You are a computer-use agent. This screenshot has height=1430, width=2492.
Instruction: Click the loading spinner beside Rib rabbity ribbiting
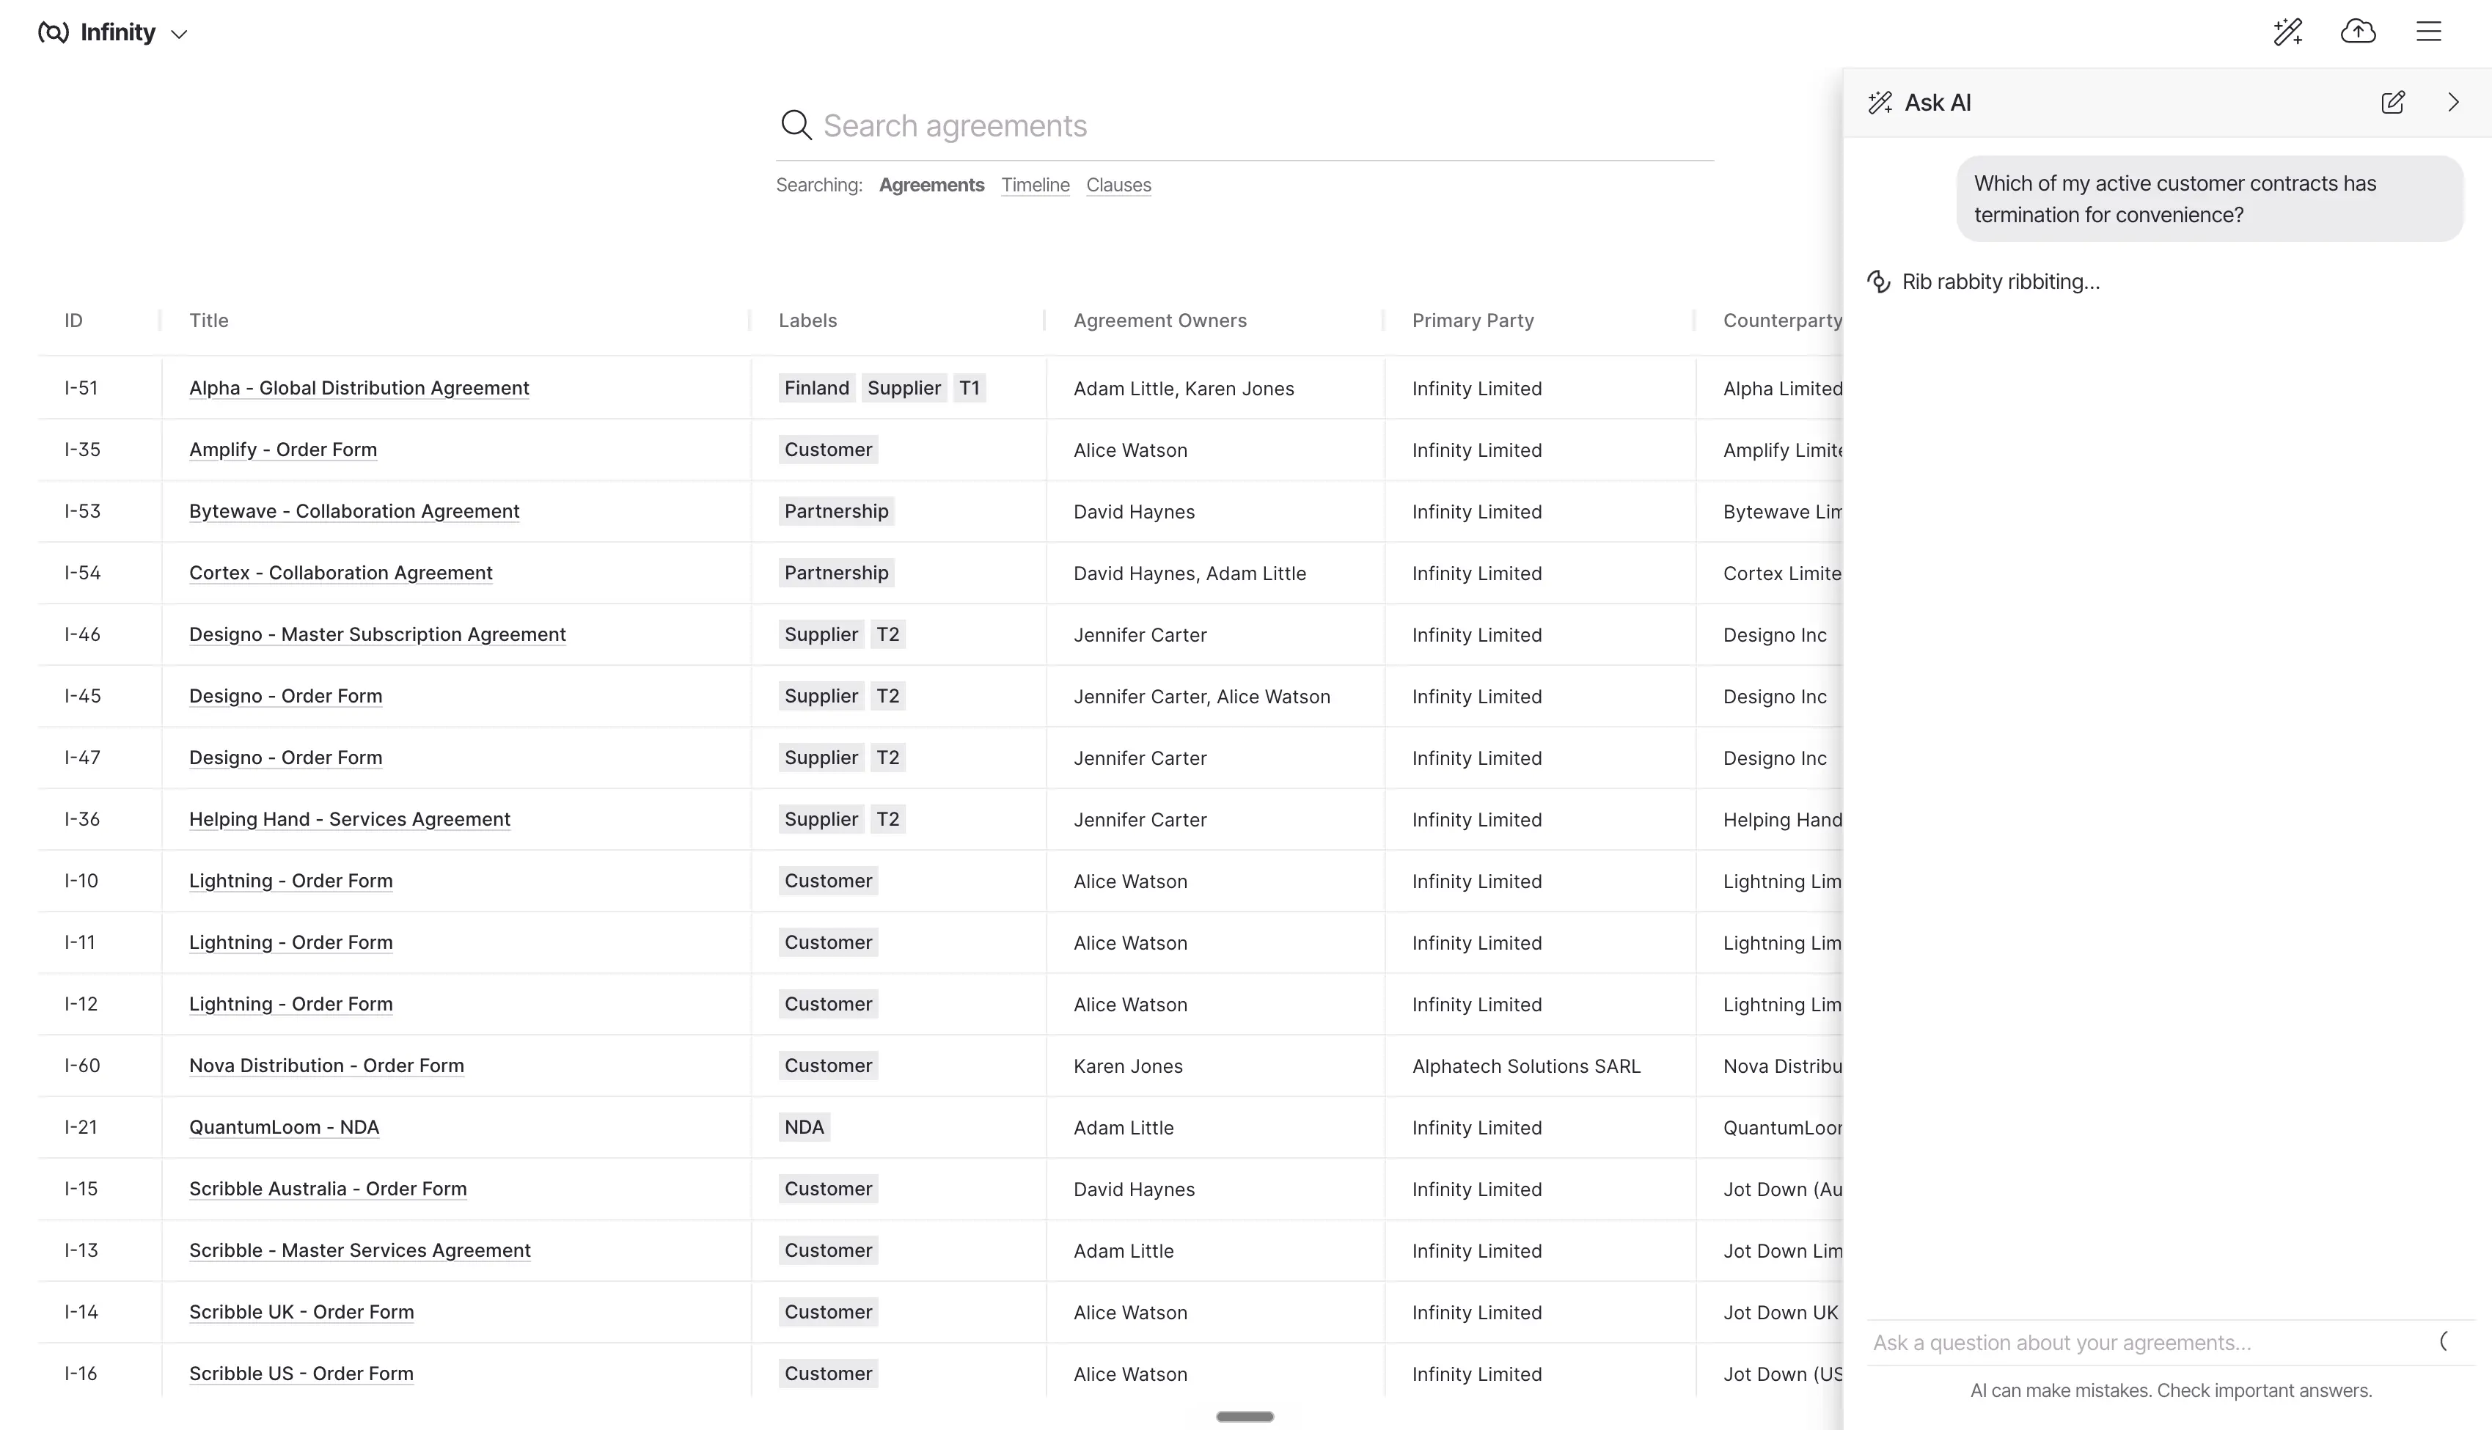click(x=1878, y=282)
